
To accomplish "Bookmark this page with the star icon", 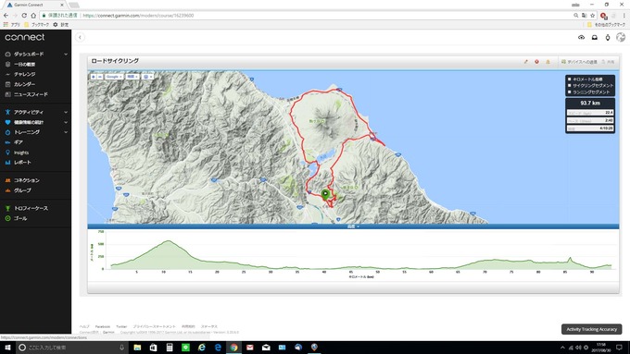I will [x=592, y=15].
